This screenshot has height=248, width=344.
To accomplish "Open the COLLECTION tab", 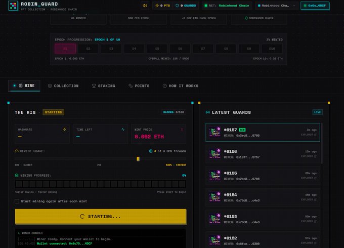I will click(63, 86).
